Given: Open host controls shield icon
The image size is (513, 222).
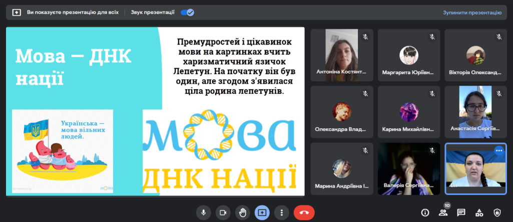Looking at the screenshot, I should tap(497, 212).
